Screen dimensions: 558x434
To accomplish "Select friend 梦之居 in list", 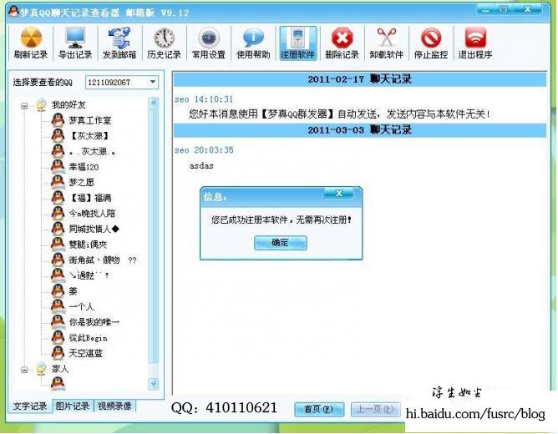I will (82, 182).
